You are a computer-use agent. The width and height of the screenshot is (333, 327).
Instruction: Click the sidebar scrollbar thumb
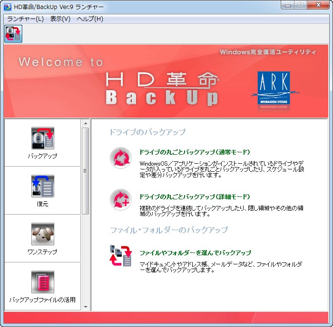pos(85,171)
